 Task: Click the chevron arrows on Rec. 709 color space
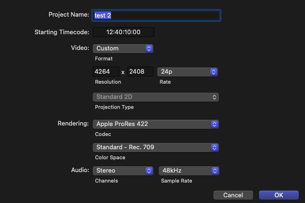click(215, 147)
